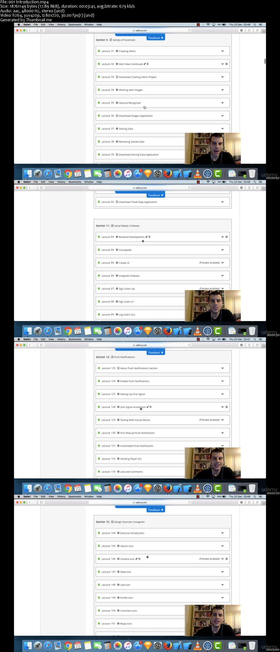Expand Lecture 130 First Manual Push Notification chevron
The width and height of the screenshot is (280, 652).
click(223, 433)
